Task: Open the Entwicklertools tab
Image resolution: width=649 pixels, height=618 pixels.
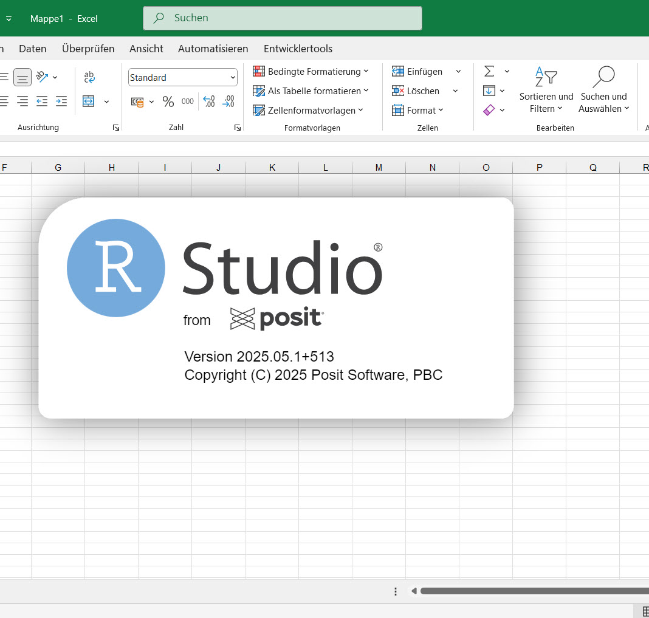Action: (298, 49)
